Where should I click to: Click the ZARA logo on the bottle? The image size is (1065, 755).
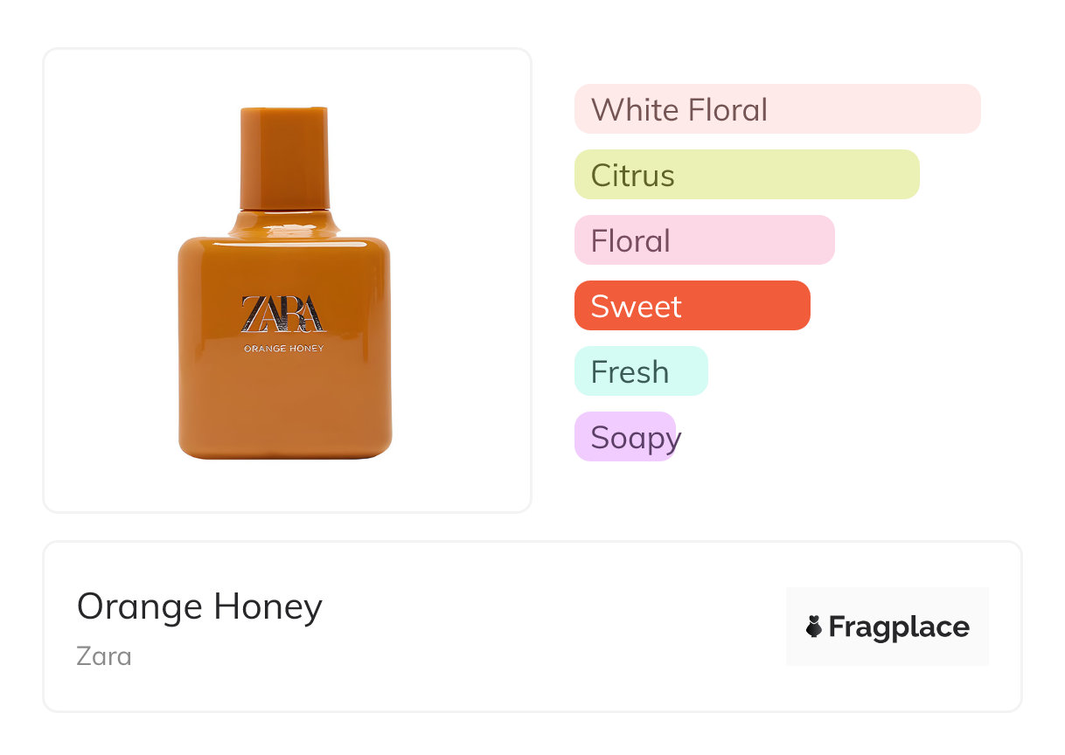tap(283, 314)
